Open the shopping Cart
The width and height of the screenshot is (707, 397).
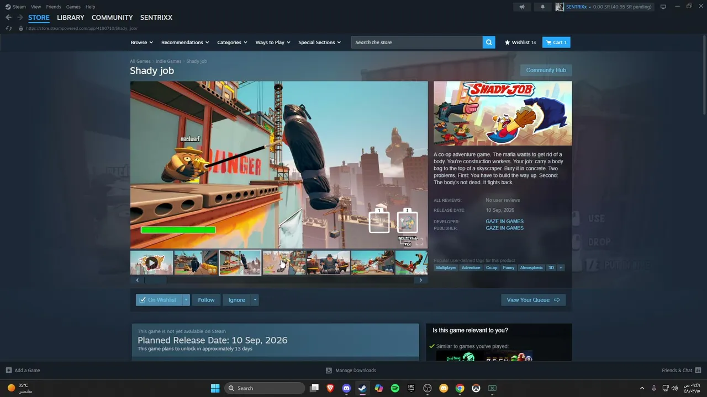pyautogui.click(x=556, y=42)
